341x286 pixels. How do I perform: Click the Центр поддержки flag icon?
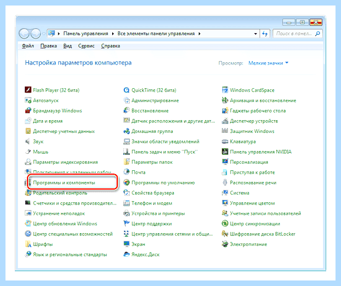coord(127,224)
